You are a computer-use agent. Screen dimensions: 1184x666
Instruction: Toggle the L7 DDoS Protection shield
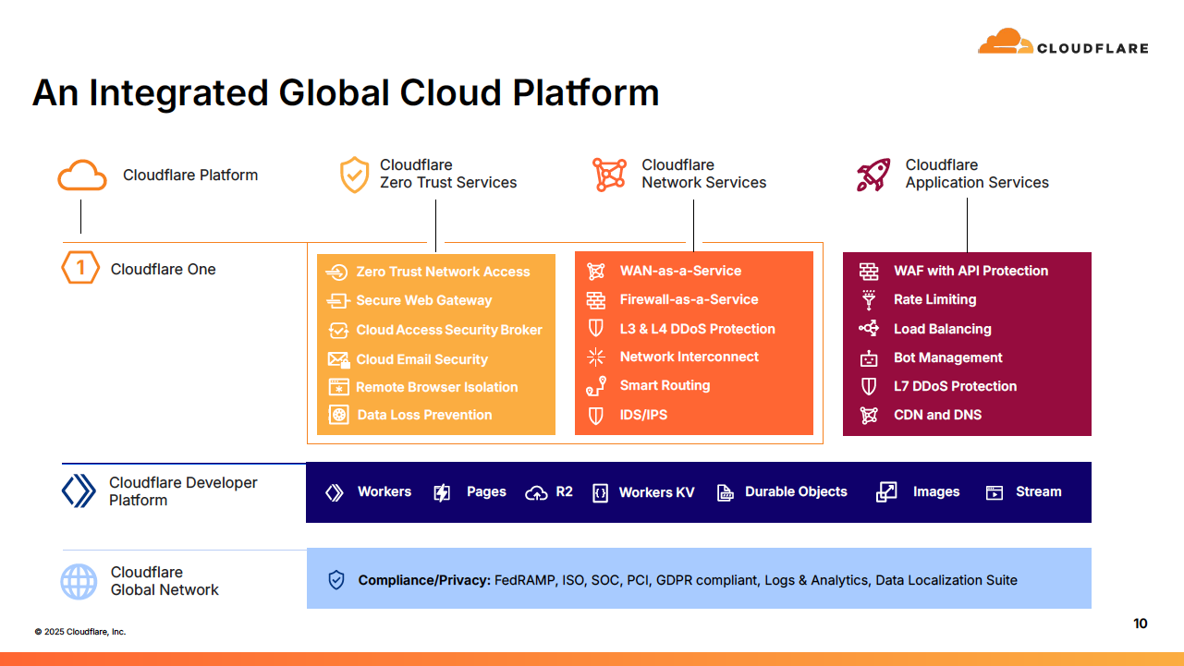click(868, 386)
